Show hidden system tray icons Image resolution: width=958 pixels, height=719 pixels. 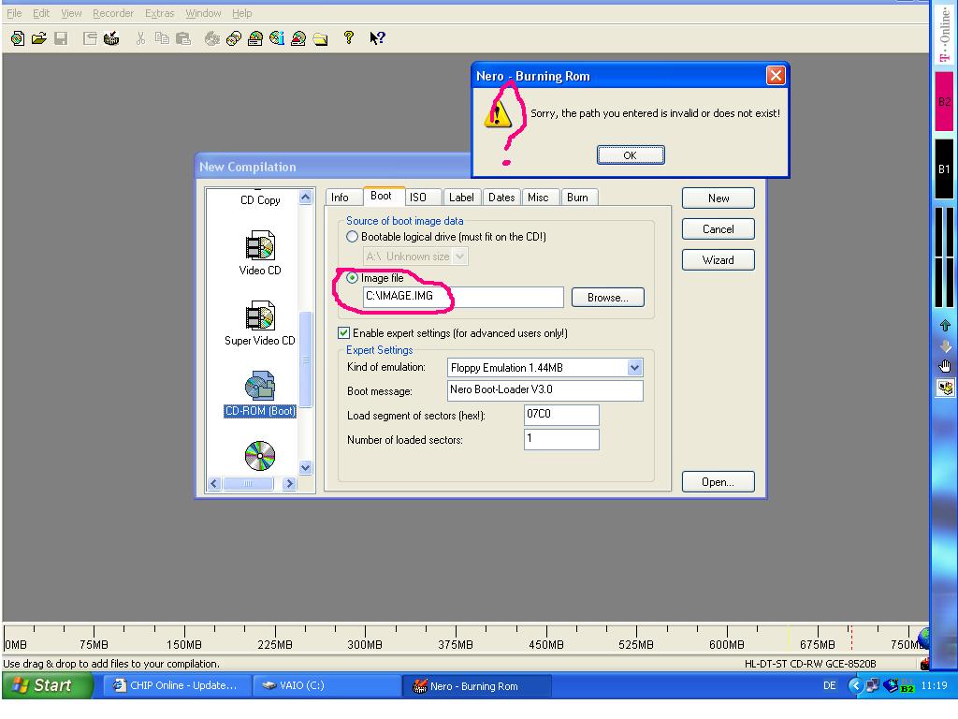coord(855,685)
